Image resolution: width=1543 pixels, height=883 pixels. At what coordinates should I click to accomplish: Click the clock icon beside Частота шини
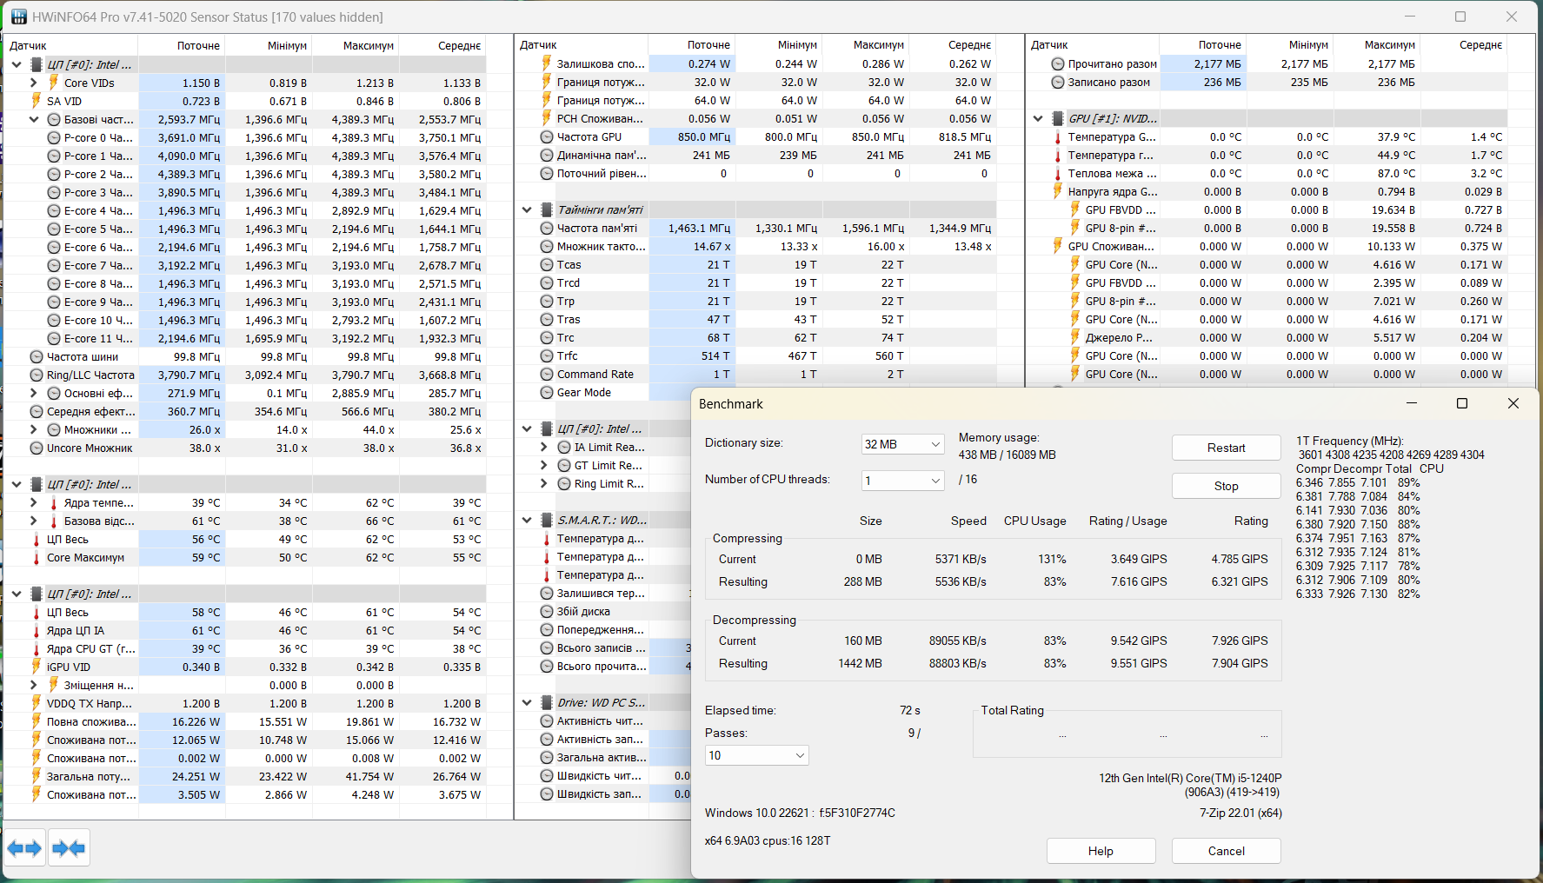tap(36, 356)
